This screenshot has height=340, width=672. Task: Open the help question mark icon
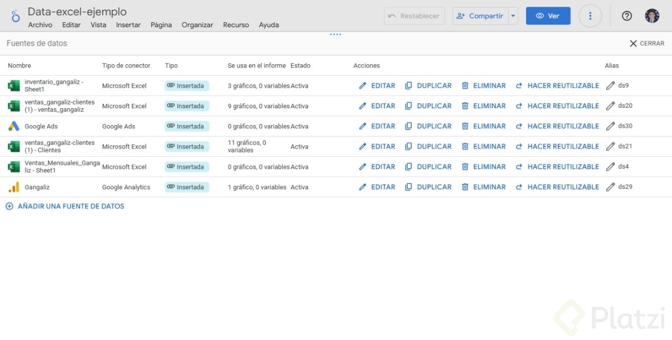[x=627, y=16]
